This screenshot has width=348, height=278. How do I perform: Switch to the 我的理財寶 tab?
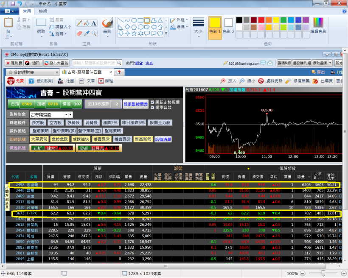[x=31, y=72]
